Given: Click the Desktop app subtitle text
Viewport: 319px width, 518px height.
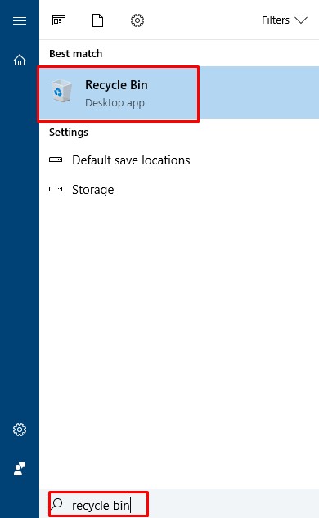Looking at the screenshot, I should coord(115,103).
